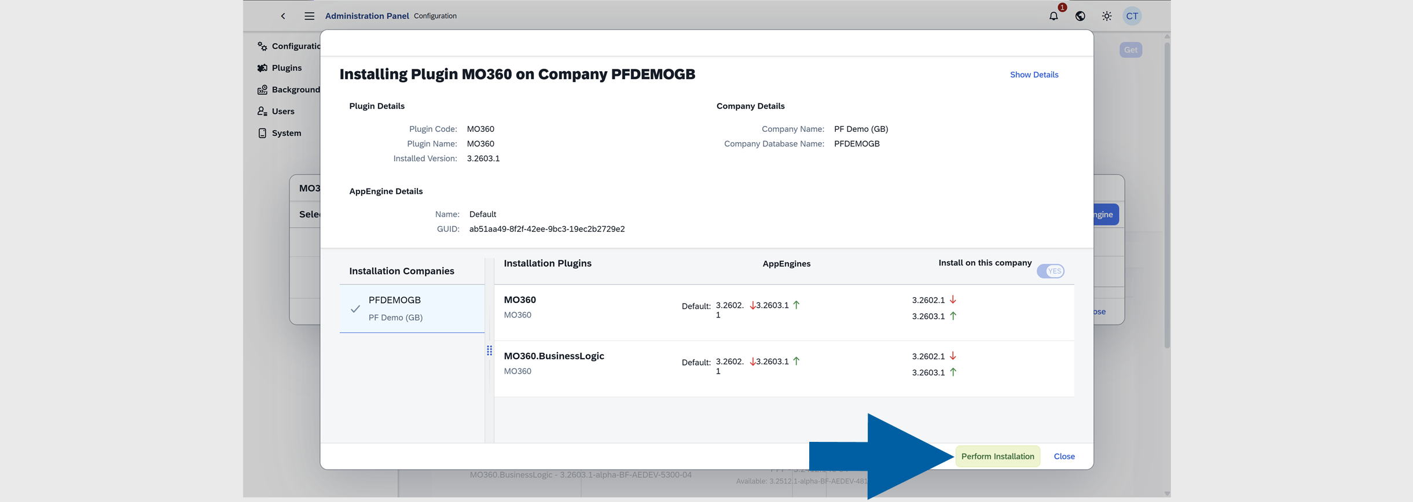Click the Plugins puzzle icon in sidebar
Viewport: 1413px width, 502px height.
(x=263, y=68)
